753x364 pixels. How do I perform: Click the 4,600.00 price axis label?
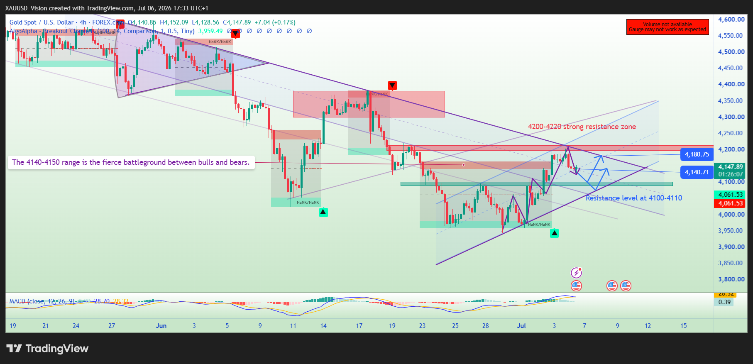[731, 19]
